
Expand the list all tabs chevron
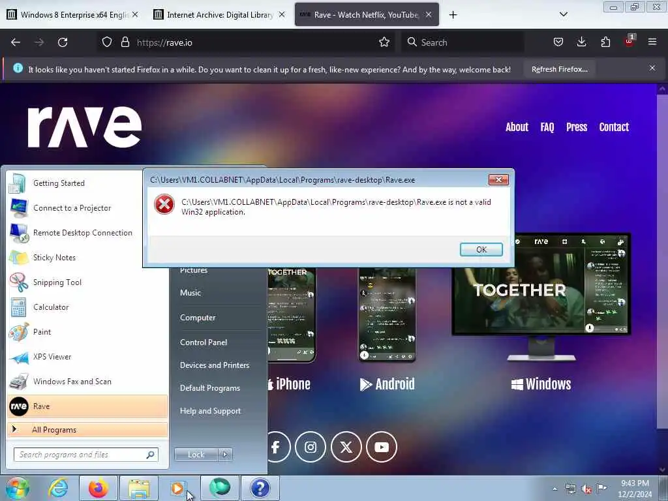(563, 14)
